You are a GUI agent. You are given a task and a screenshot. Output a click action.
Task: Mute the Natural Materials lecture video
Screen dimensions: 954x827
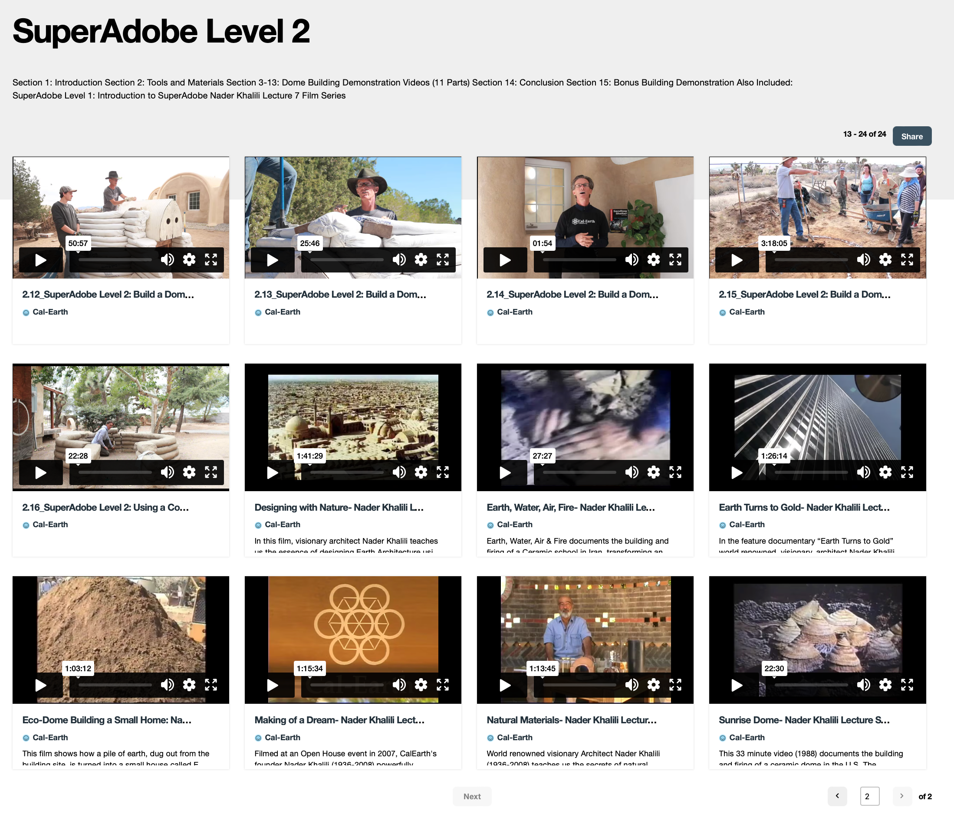click(632, 685)
